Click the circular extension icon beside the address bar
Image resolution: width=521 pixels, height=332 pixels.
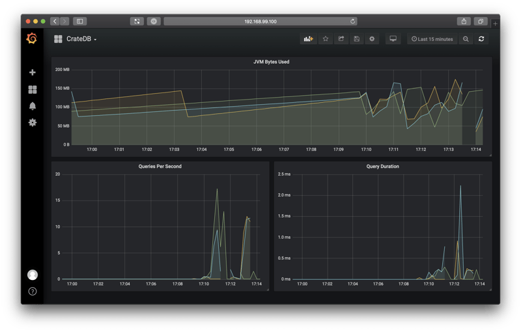coord(154,21)
